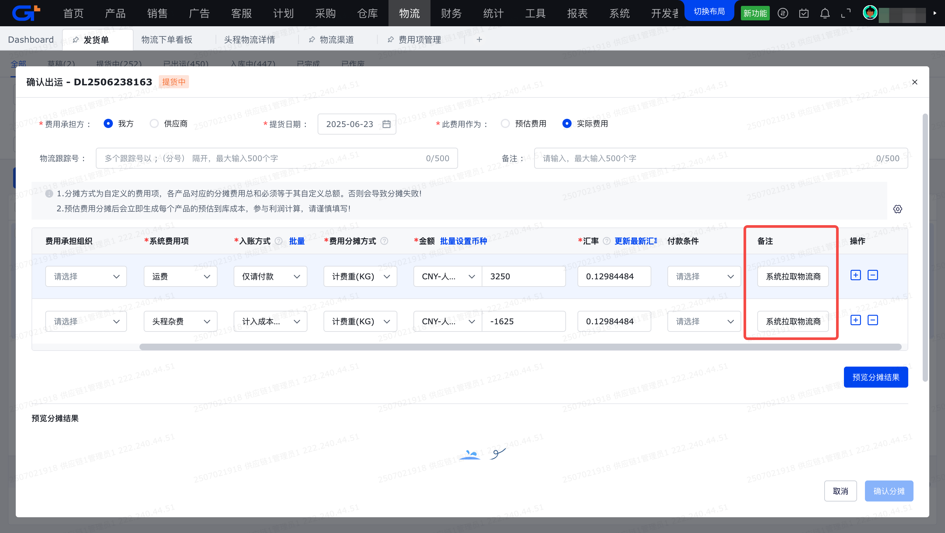Open table column settings gear
The height and width of the screenshot is (533, 945).
[x=897, y=209]
